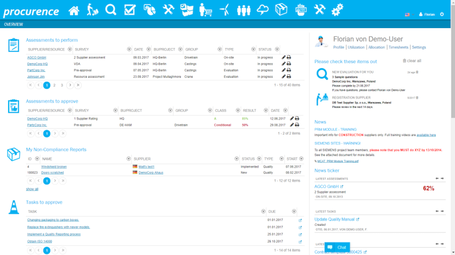Image resolution: width=455 pixels, height=255 pixels.
Task: Click the Conditional class value for PartCorp
Action: 222,125
